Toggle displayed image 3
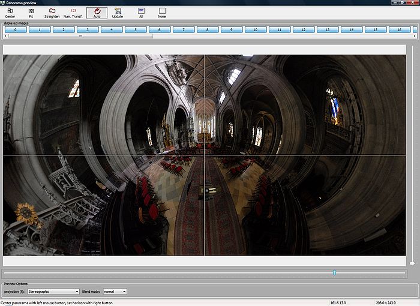 [88, 29]
